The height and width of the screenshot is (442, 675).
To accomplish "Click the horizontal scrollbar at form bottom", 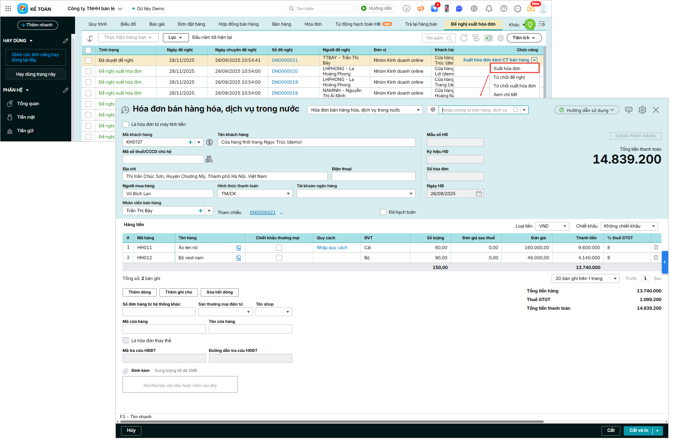I will coord(332,422).
